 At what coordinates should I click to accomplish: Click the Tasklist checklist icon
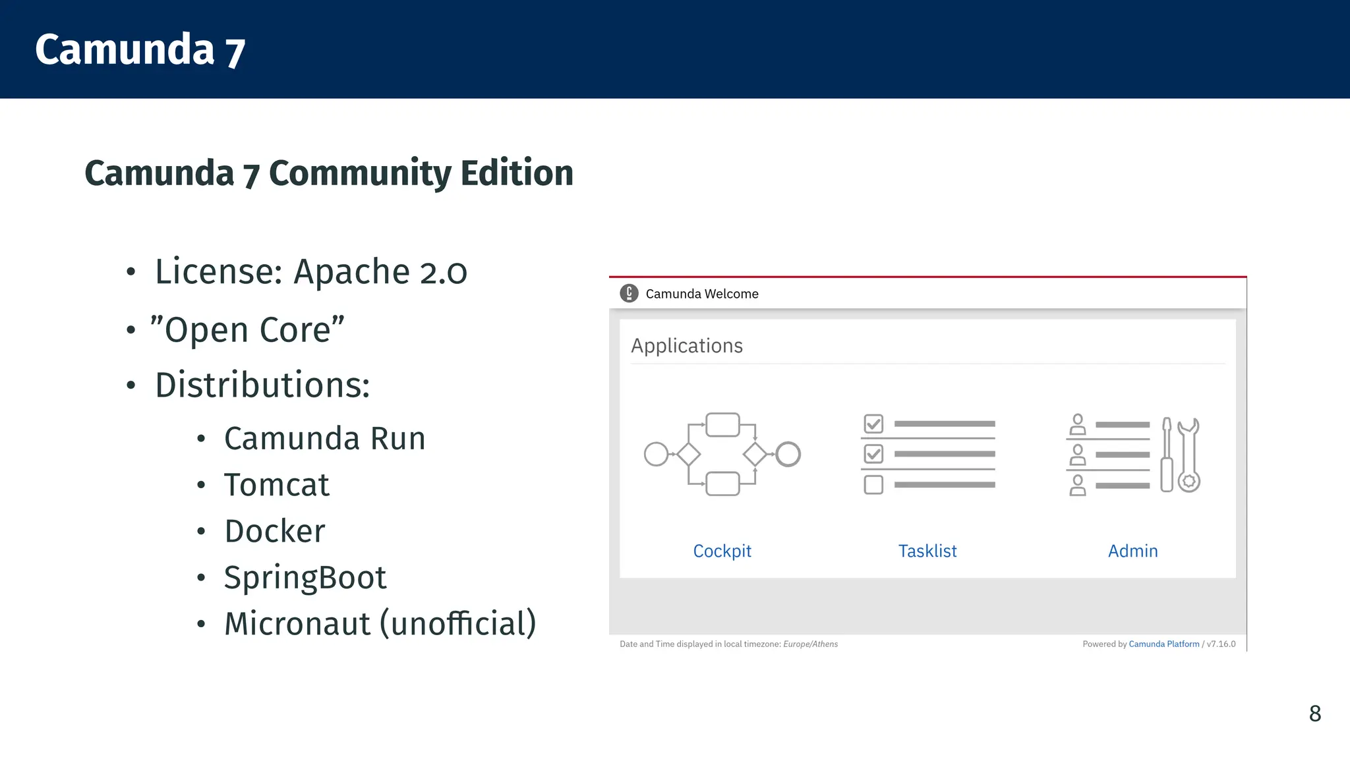click(x=927, y=454)
